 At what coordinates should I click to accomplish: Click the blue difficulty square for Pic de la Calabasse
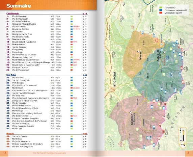pyautogui.click(x=72, y=21)
